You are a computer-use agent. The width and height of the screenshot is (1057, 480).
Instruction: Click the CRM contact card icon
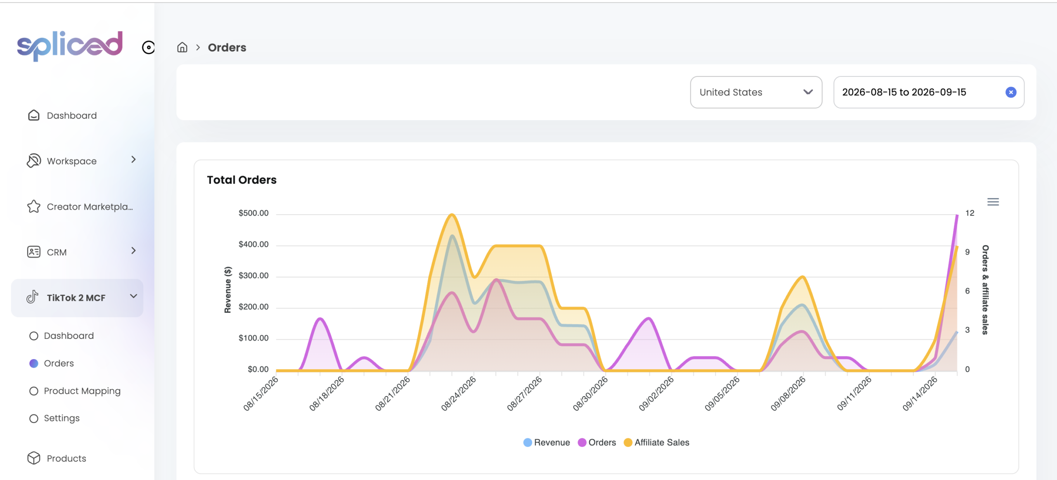pos(34,252)
